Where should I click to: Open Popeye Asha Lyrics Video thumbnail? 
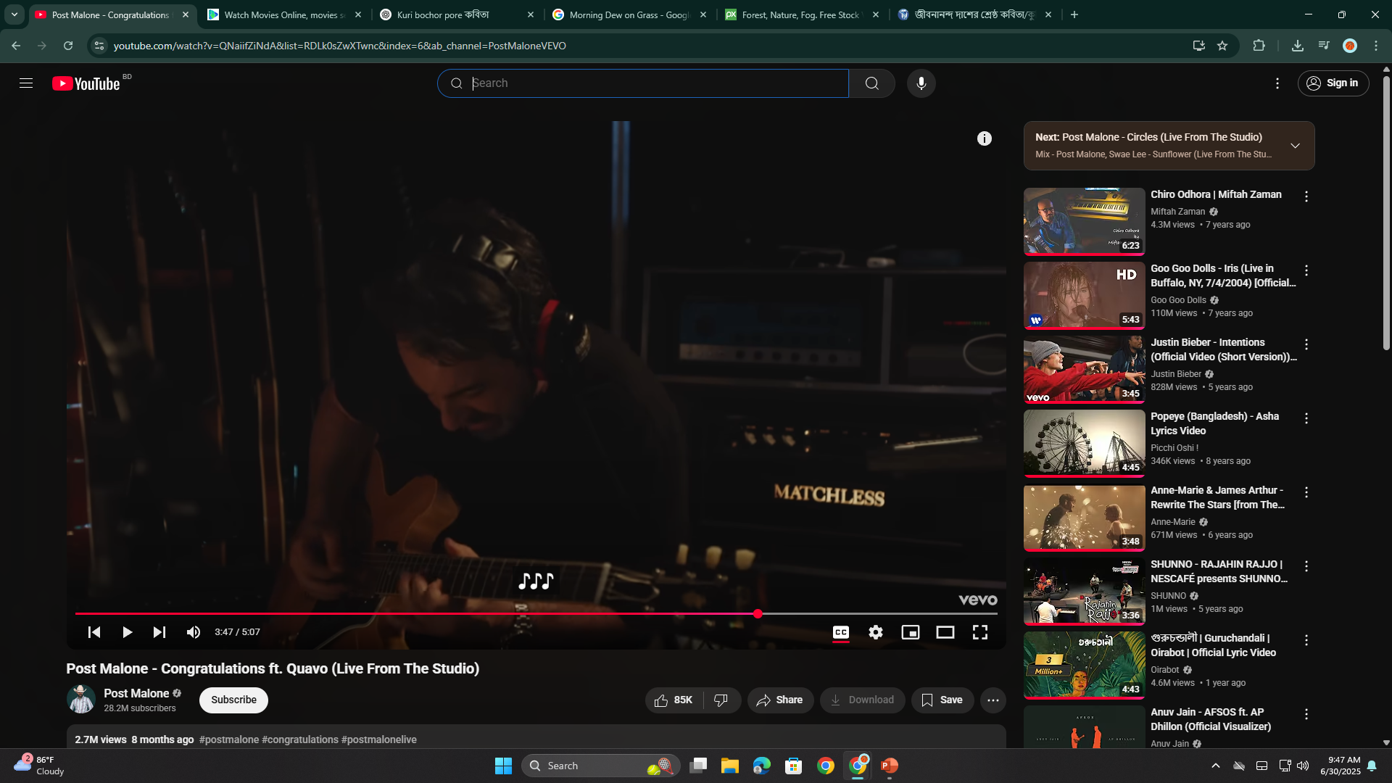(x=1084, y=443)
